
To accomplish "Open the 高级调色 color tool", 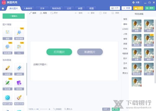I will [8, 48].
